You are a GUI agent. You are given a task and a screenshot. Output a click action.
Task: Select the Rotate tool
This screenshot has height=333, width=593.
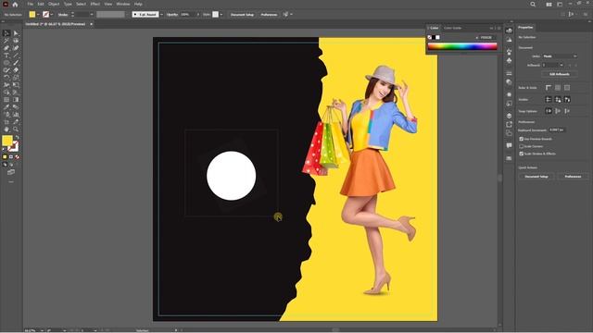(6, 78)
